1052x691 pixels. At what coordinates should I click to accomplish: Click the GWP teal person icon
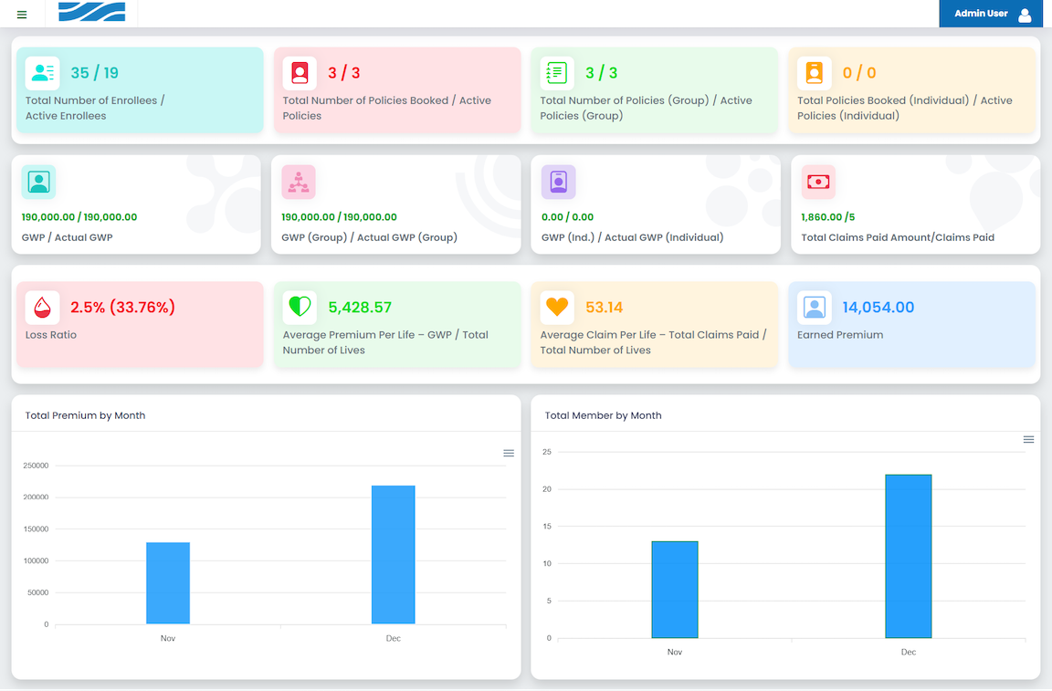click(38, 183)
